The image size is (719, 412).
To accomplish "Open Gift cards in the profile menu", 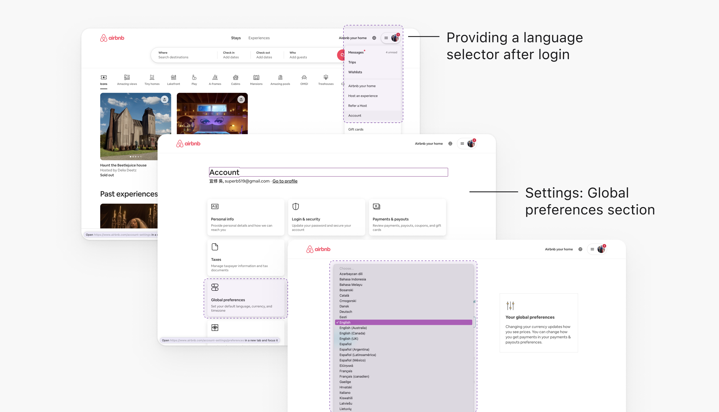I will tap(373, 129).
